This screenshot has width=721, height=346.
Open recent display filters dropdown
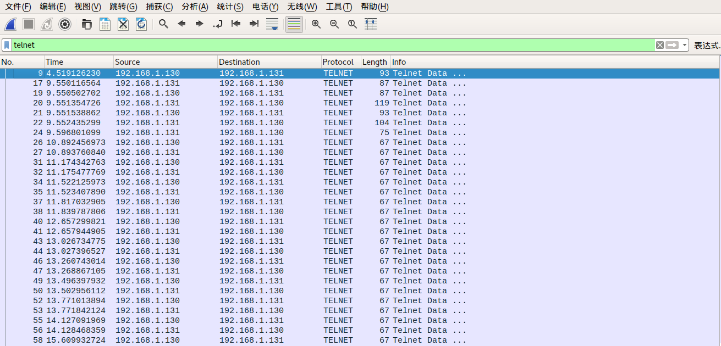point(685,45)
